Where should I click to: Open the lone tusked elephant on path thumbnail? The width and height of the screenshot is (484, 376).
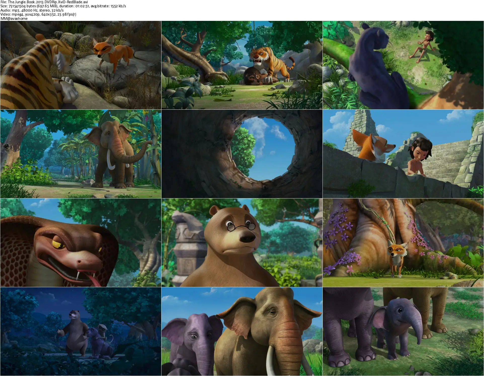[80, 154]
